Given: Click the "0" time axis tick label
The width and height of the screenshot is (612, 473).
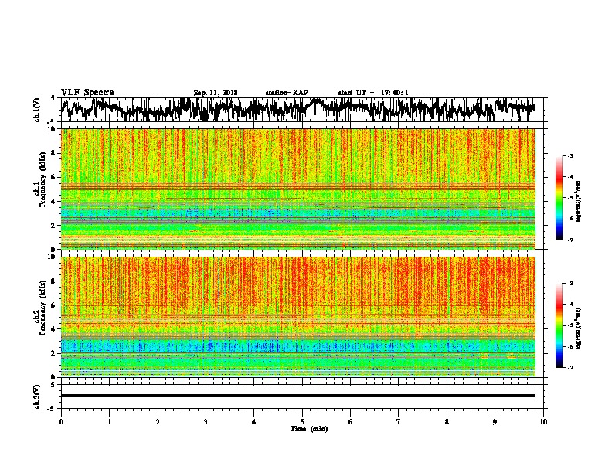Looking at the screenshot, I should tap(61, 422).
